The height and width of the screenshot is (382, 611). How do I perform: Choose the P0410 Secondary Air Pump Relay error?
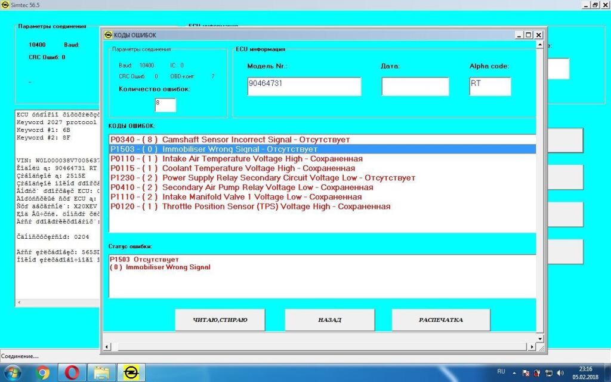point(241,187)
